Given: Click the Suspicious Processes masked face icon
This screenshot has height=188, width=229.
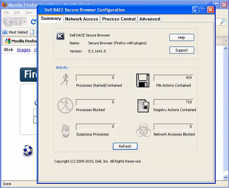Looking at the screenshot, I should point(65,131).
